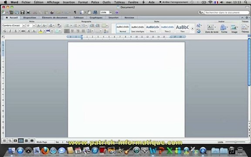Screen dimensions: 251x157
Task: Click the Format Painter brush icon
Action: click(52, 12)
